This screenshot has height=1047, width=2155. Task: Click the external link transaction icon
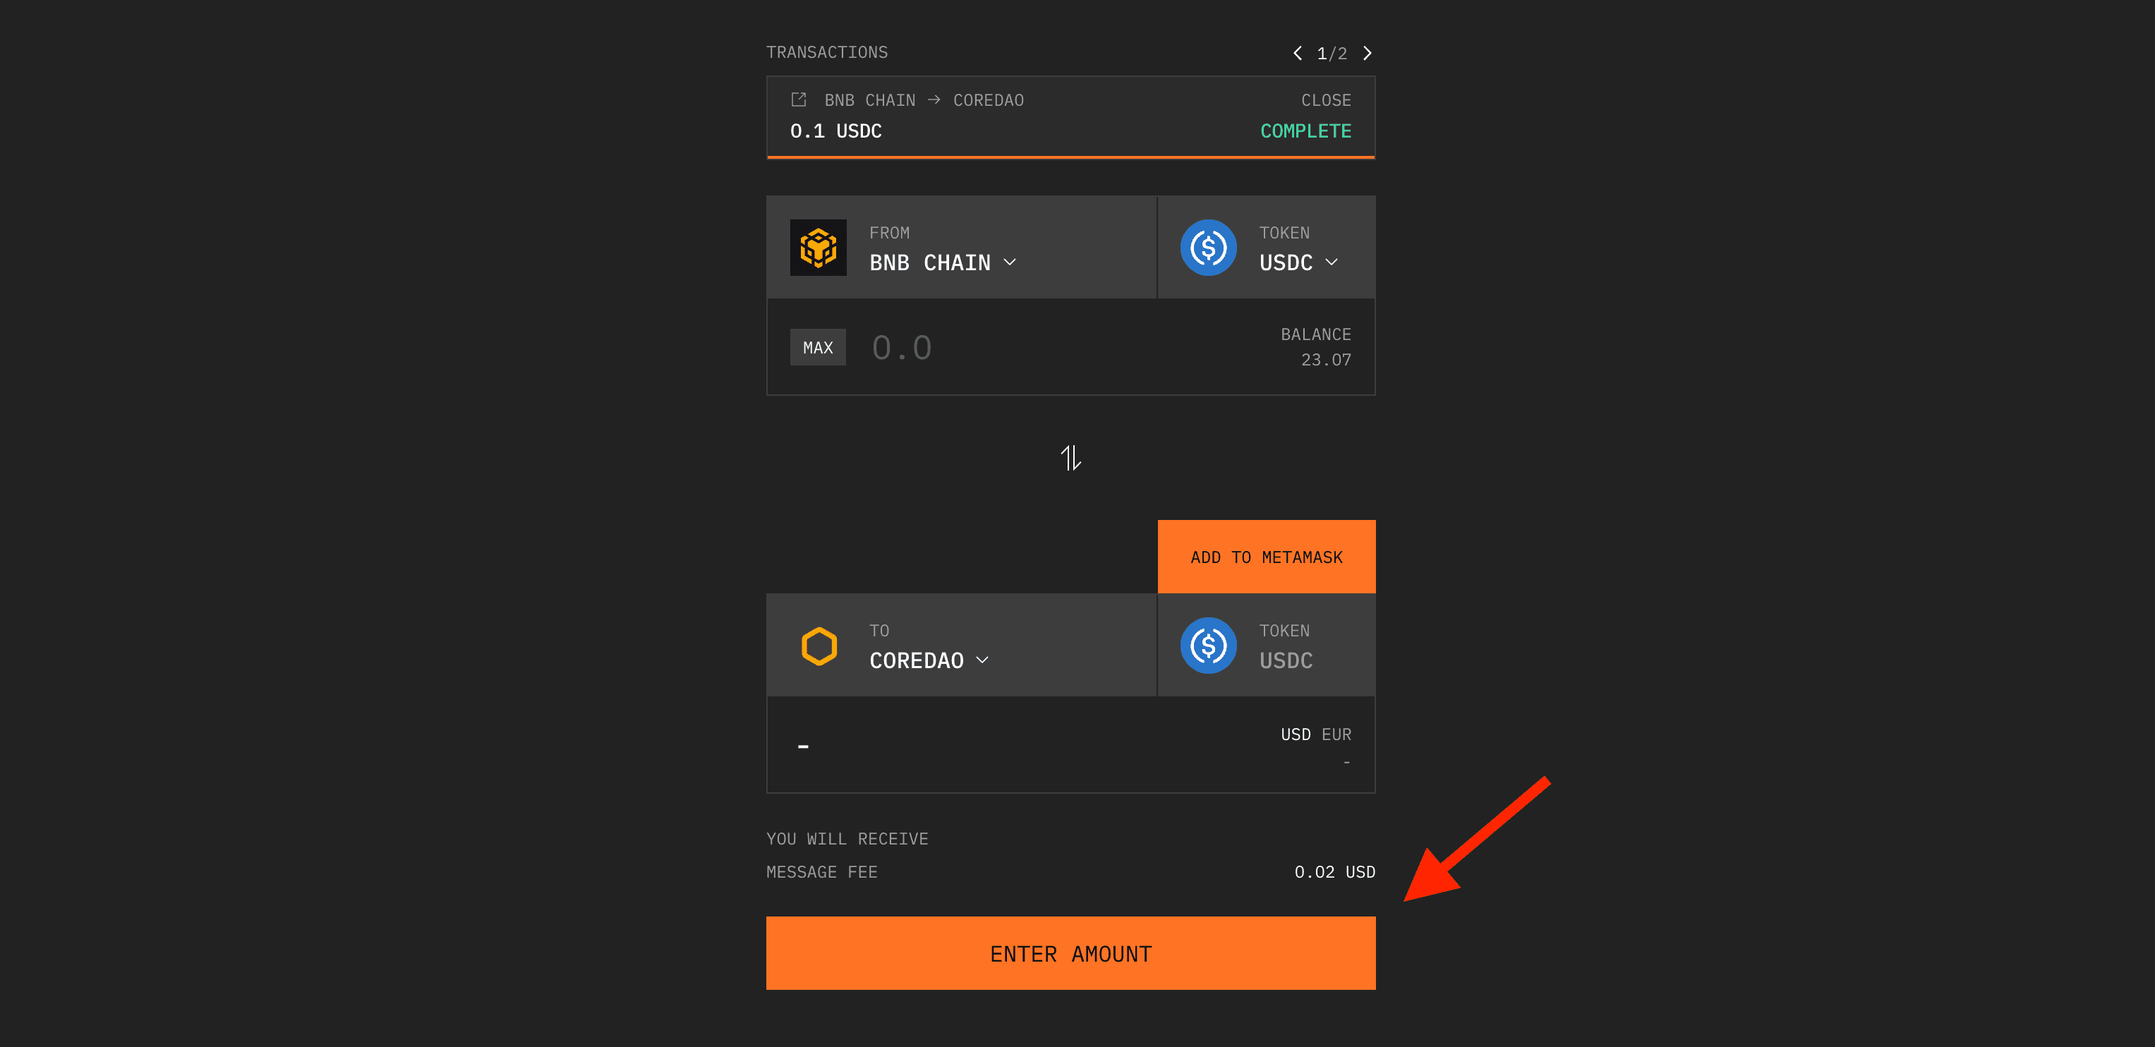[797, 99]
